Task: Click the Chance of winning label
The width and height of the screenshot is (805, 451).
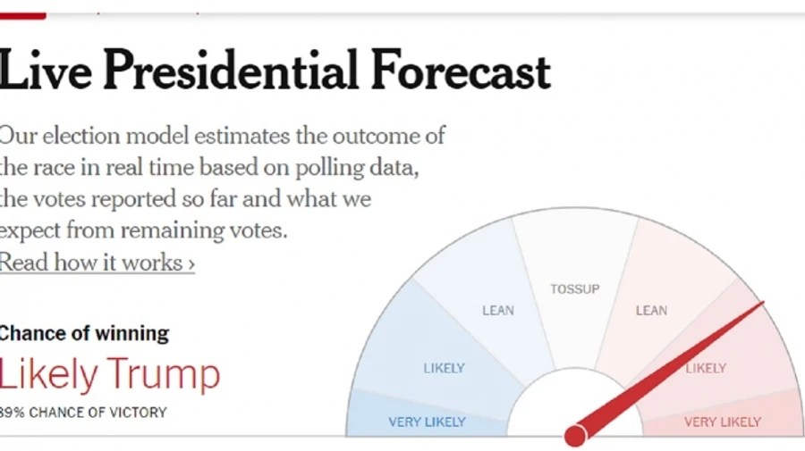Action: [84, 334]
